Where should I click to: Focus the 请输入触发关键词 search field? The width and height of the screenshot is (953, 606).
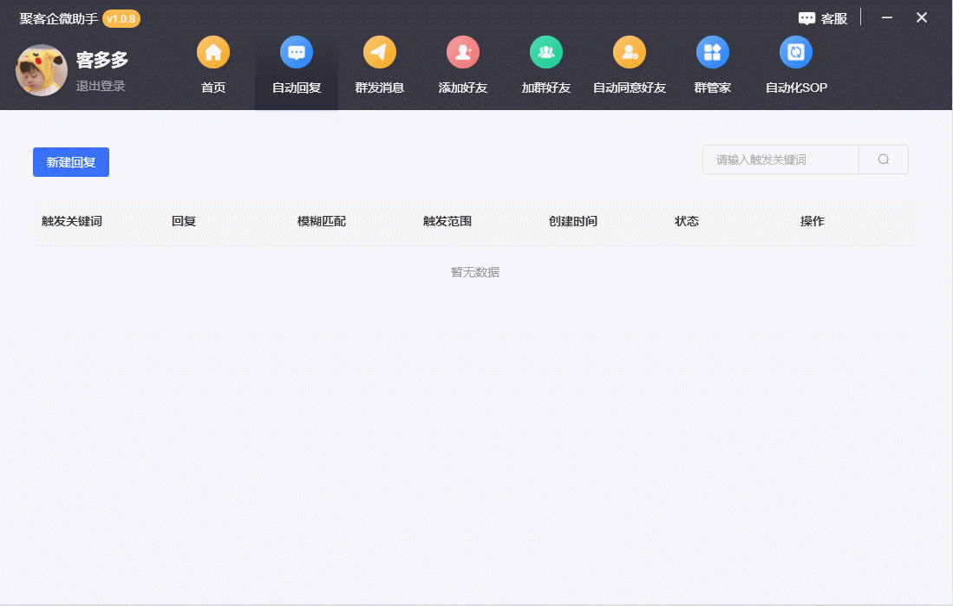(x=780, y=160)
